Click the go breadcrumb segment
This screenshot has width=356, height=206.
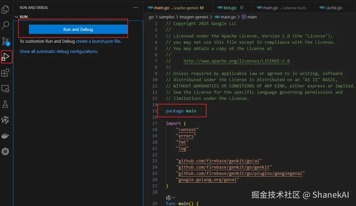coord(151,17)
